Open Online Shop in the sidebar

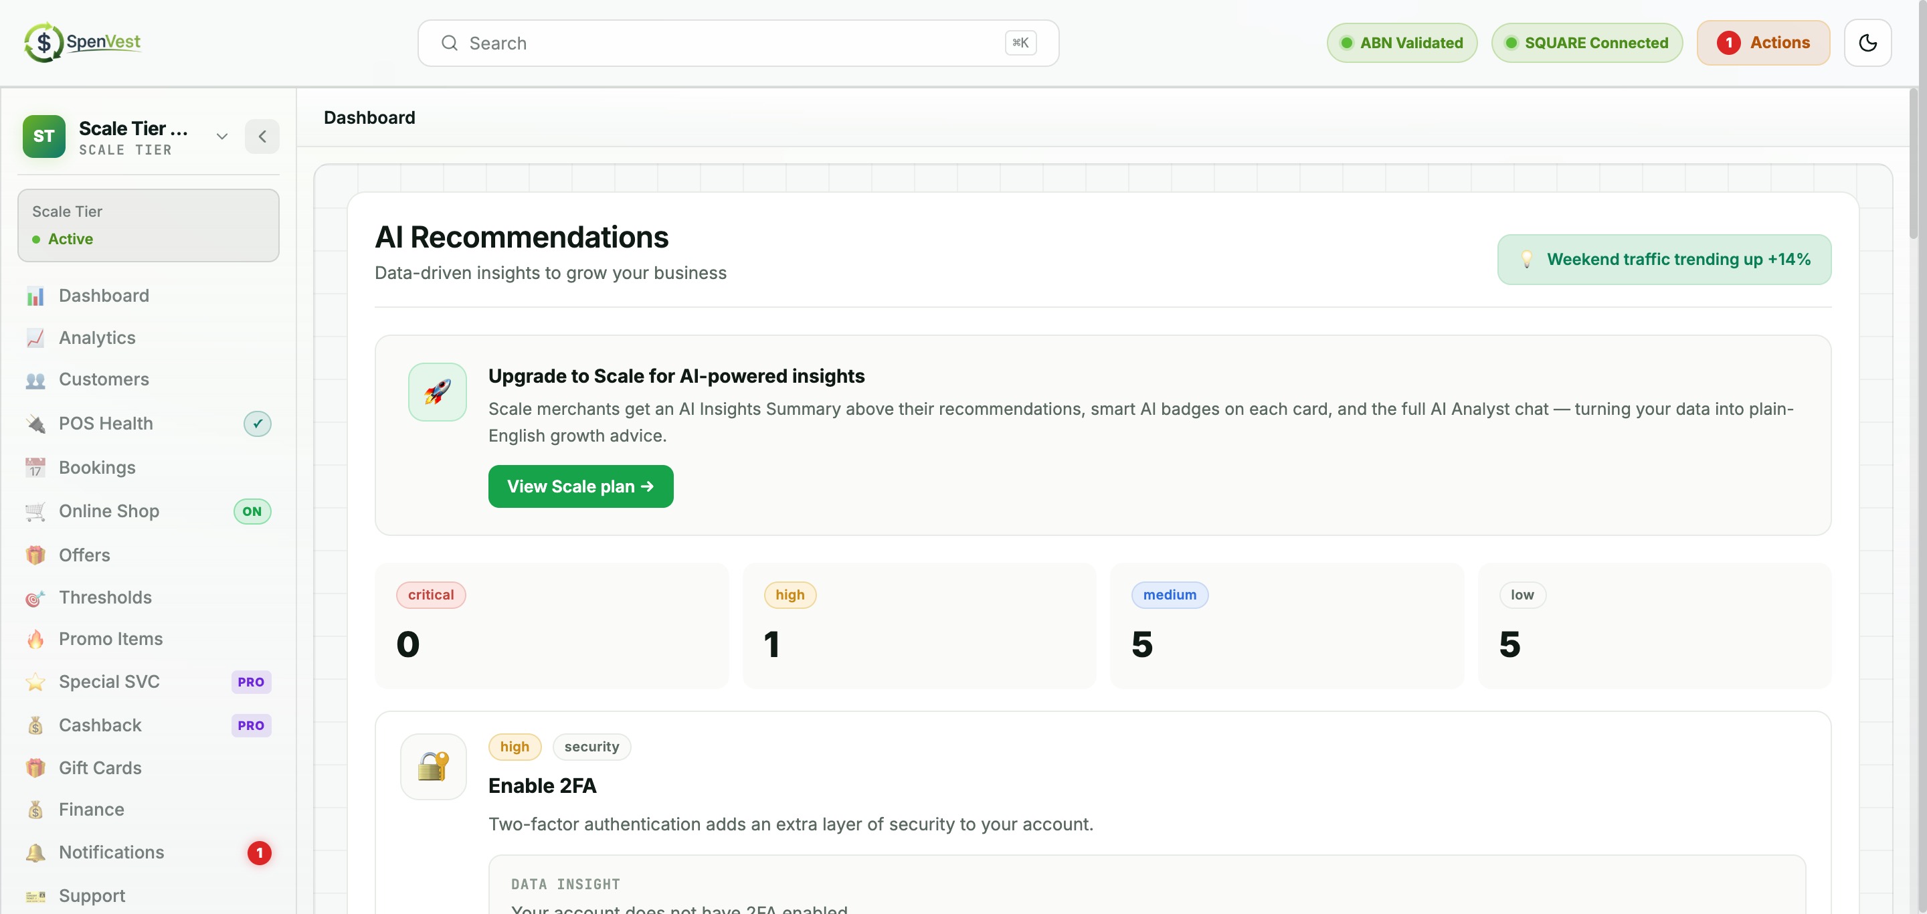(x=148, y=512)
